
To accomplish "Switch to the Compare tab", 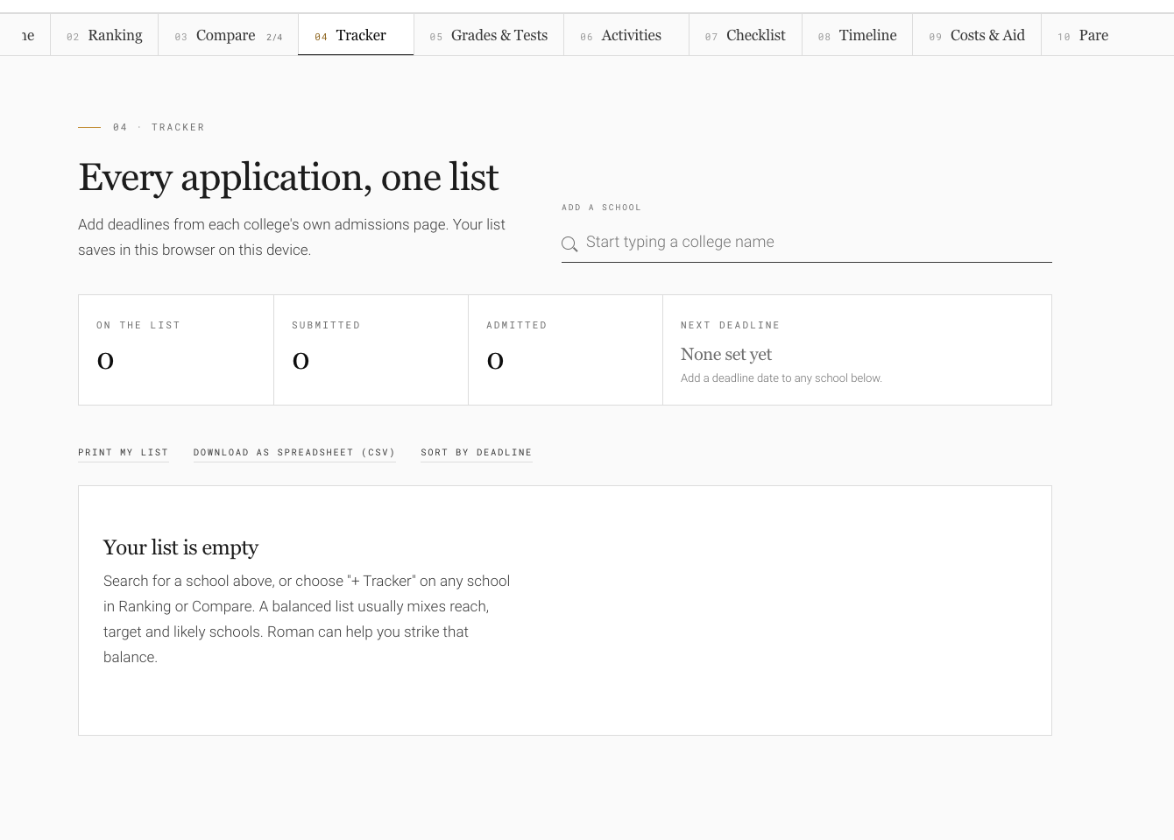I will pos(228,35).
